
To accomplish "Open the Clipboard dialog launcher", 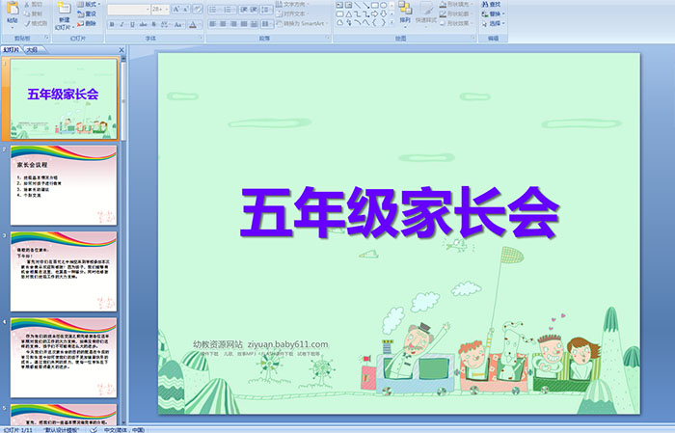I will coord(47,39).
